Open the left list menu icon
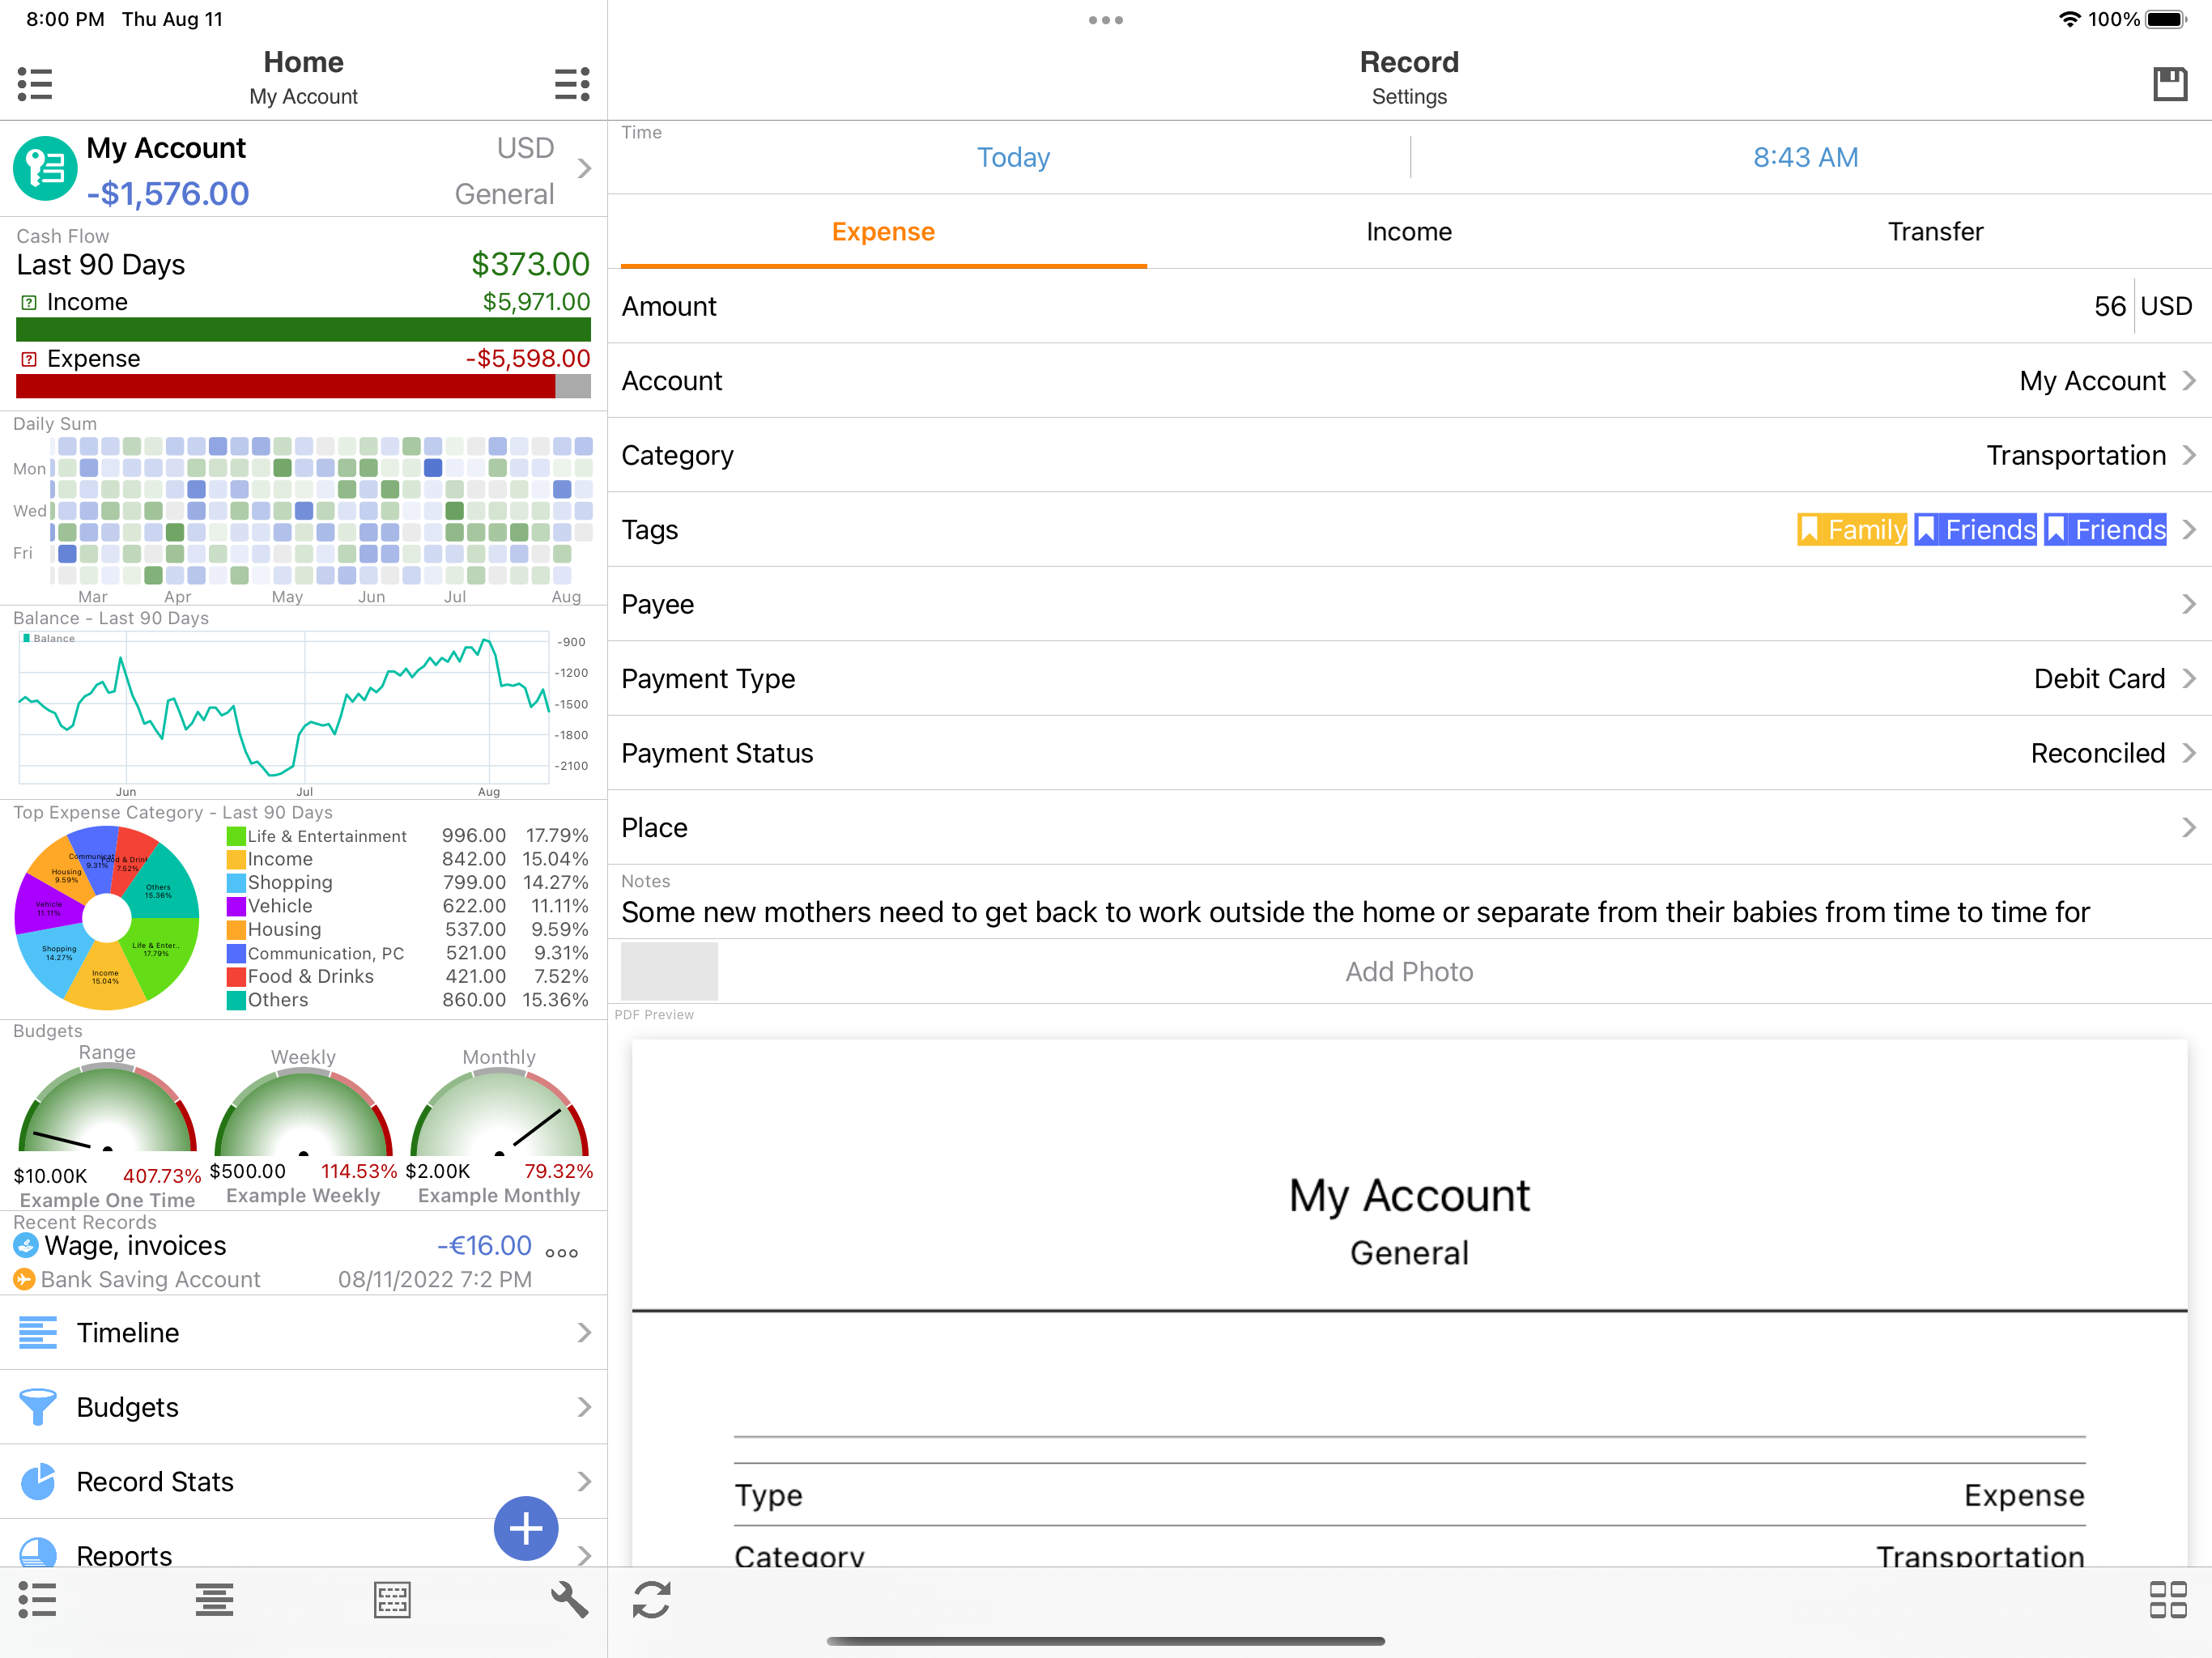 (x=35, y=84)
